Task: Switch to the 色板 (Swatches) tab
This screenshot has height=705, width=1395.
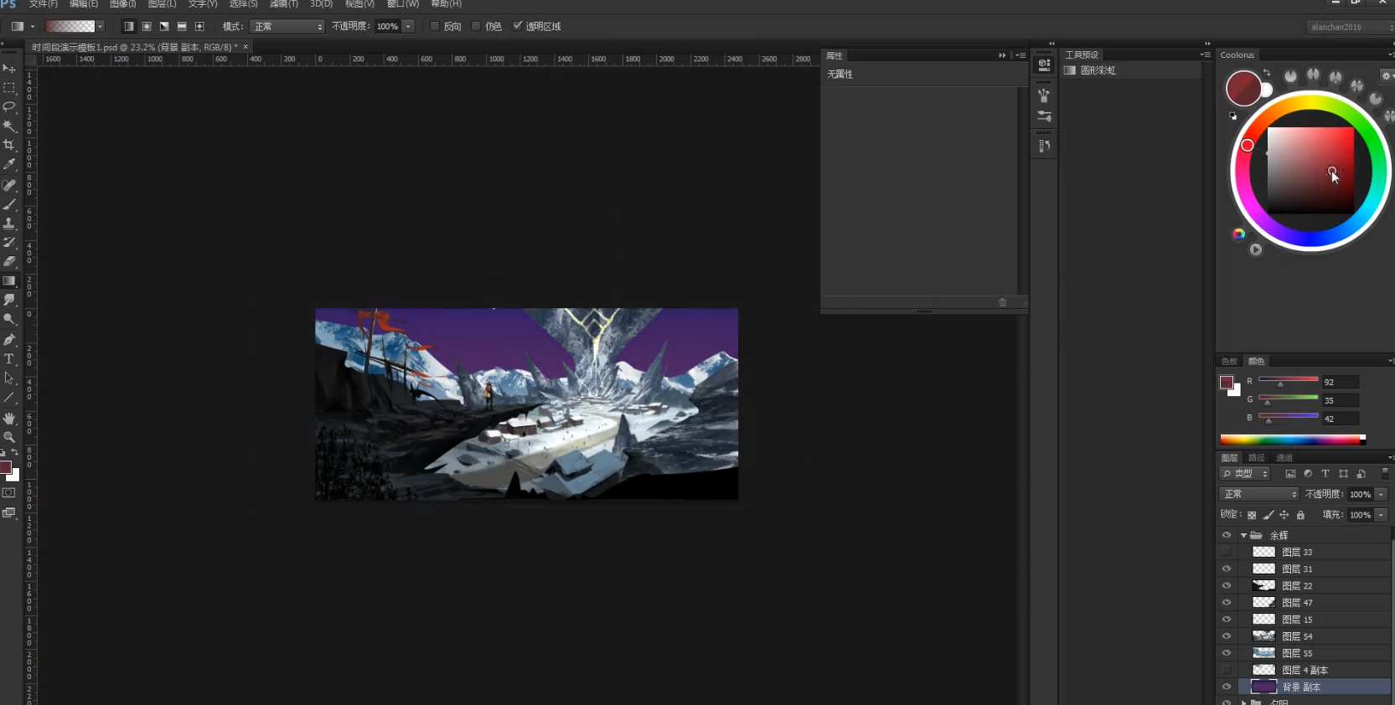Action: (1229, 362)
